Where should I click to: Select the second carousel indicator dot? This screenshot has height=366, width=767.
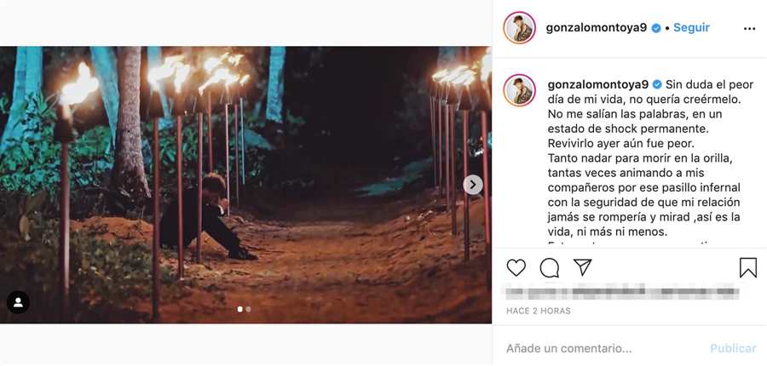point(248,309)
